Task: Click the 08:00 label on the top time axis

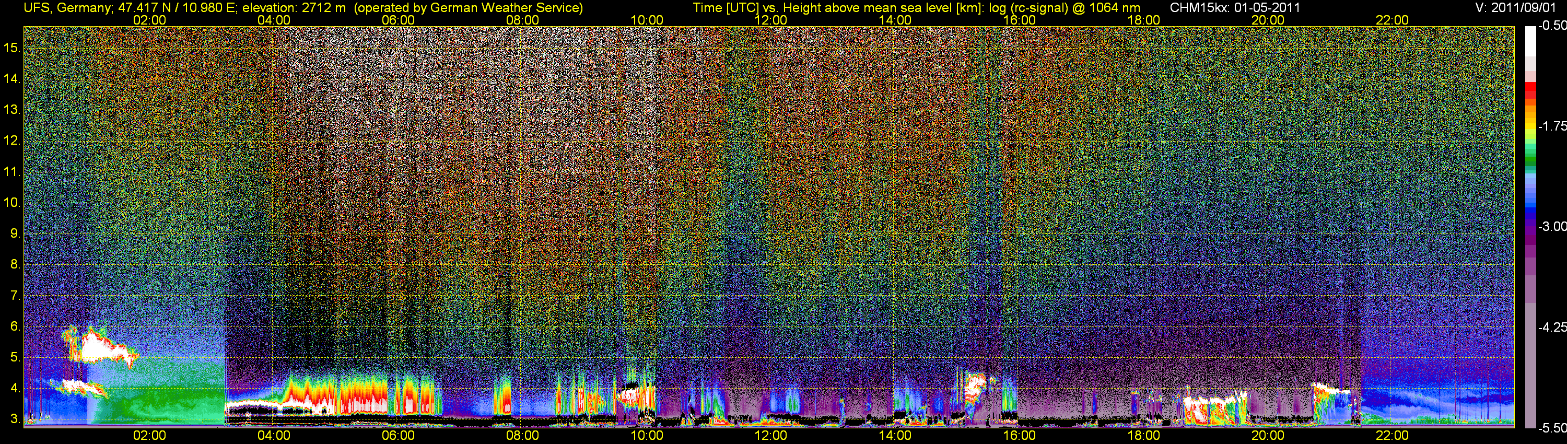Action: (x=522, y=20)
